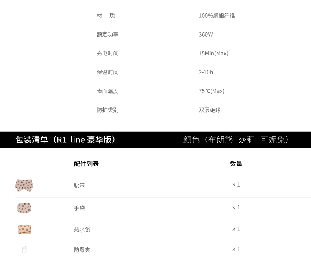Click the 布朗熊 color name
This screenshot has width=311, height=277.
click(x=220, y=140)
